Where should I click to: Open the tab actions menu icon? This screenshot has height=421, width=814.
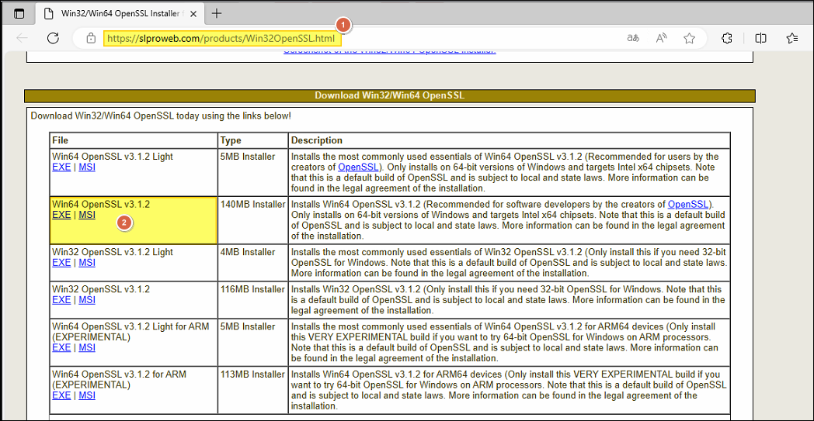point(19,14)
